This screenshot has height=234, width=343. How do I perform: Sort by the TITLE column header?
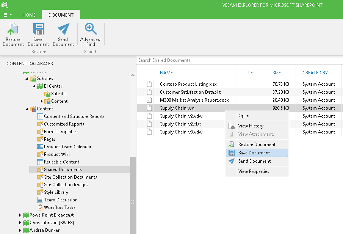247,73
